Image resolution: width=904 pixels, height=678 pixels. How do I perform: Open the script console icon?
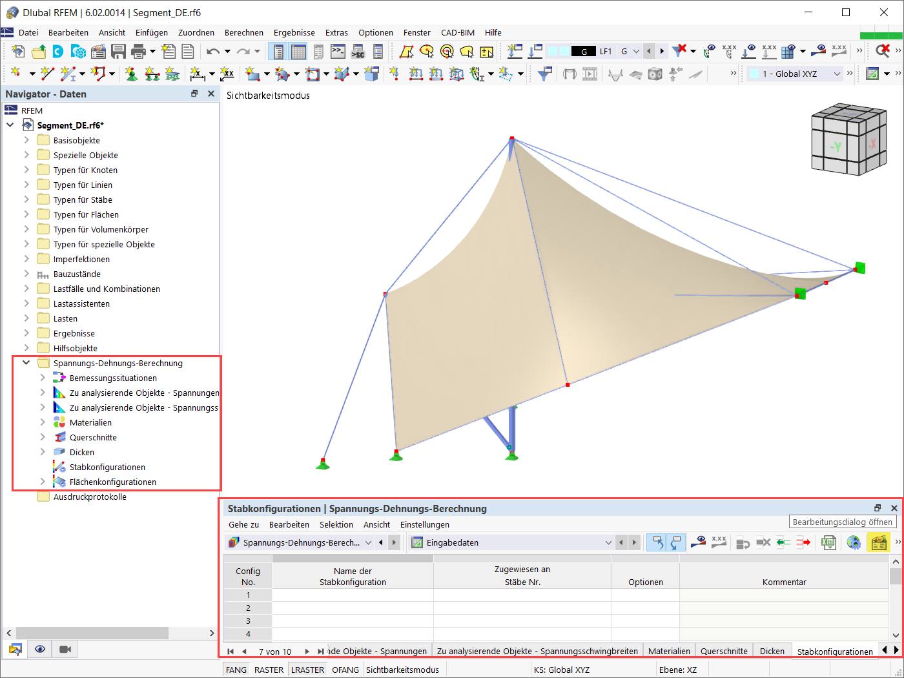click(338, 51)
